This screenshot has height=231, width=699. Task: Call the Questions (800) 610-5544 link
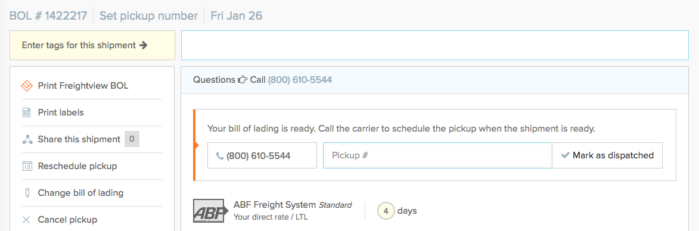pyautogui.click(x=300, y=80)
